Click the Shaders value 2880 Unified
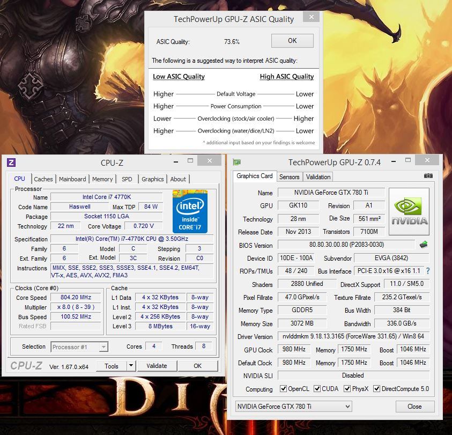 [307, 284]
